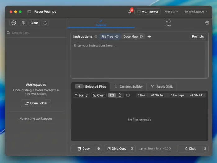217x163 pixels.
Task: Start Chat from the bottom bar
Action: [190, 149]
